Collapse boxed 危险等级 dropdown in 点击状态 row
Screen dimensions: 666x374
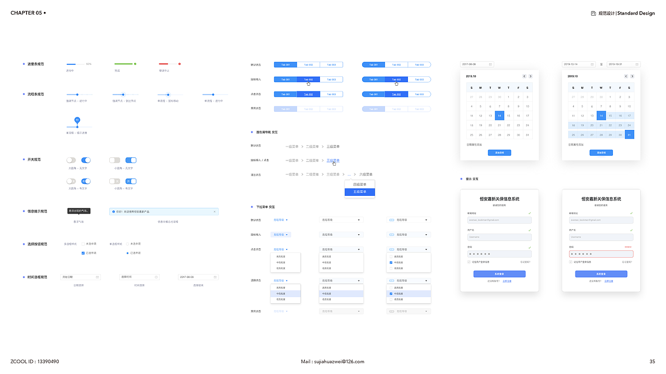click(x=341, y=249)
